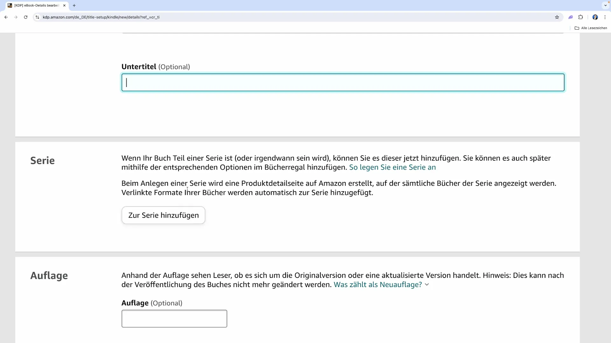Click the browser forward arrow
This screenshot has height=343, width=611.
16,17
